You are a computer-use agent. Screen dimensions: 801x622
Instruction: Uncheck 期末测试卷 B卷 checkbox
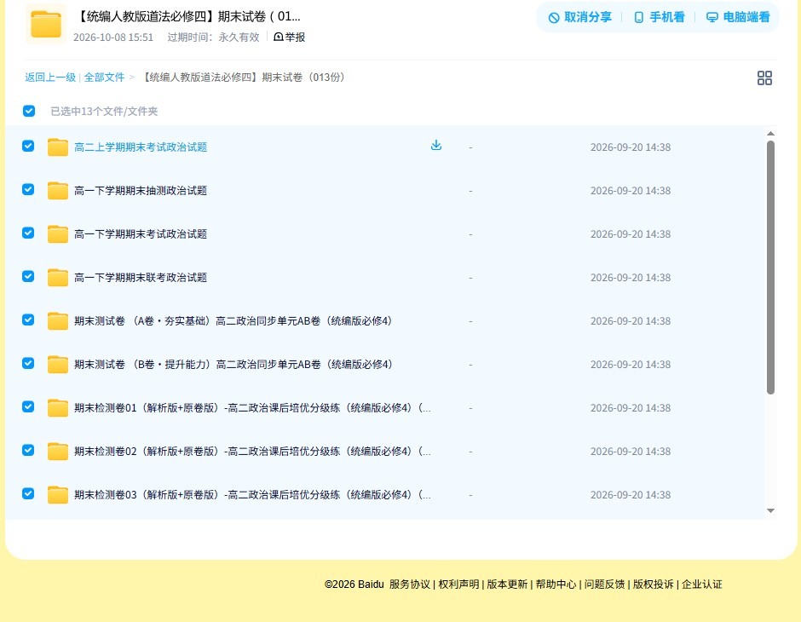click(28, 363)
